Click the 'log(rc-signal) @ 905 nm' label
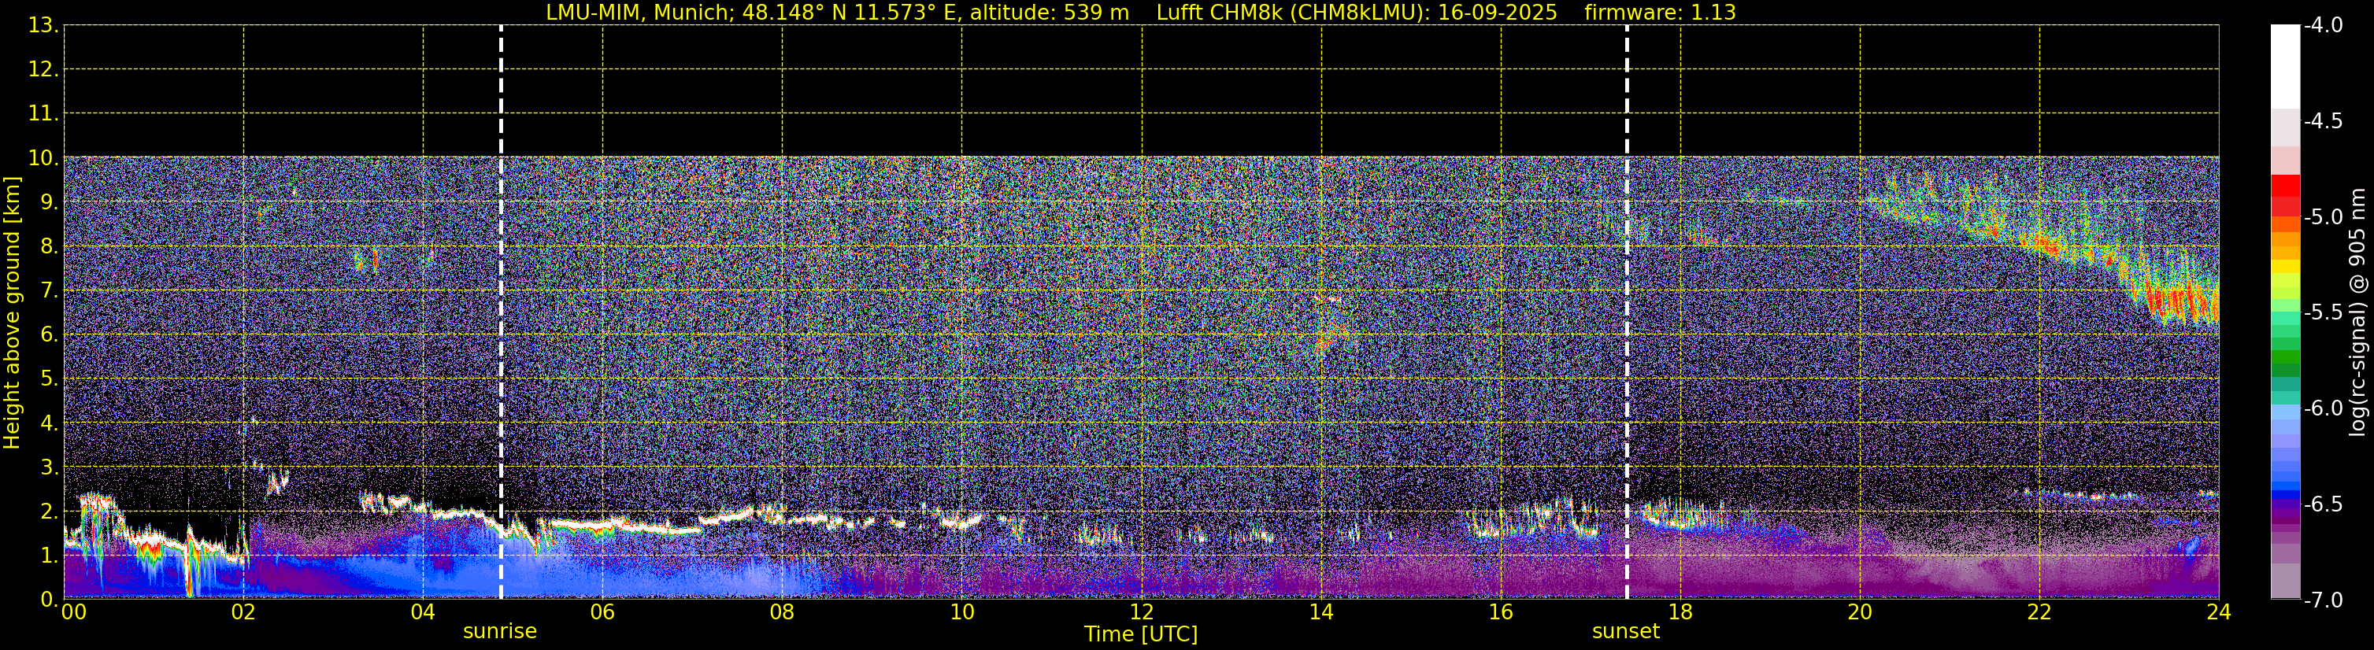The image size is (2374, 650). click(x=2358, y=312)
